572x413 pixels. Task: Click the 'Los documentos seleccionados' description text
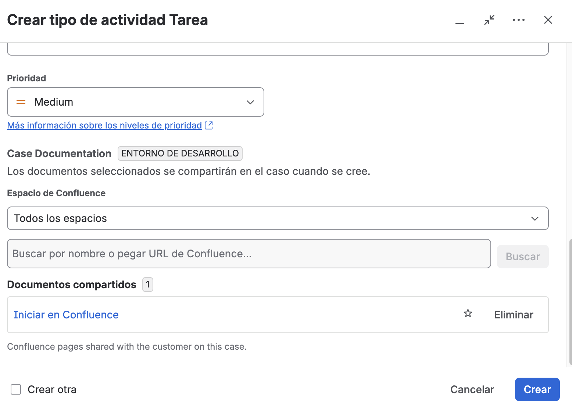(189, 171)
